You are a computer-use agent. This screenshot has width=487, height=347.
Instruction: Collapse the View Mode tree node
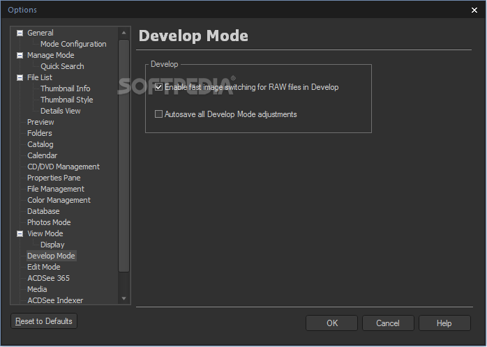pyautogui.click(x=20, y=233)
